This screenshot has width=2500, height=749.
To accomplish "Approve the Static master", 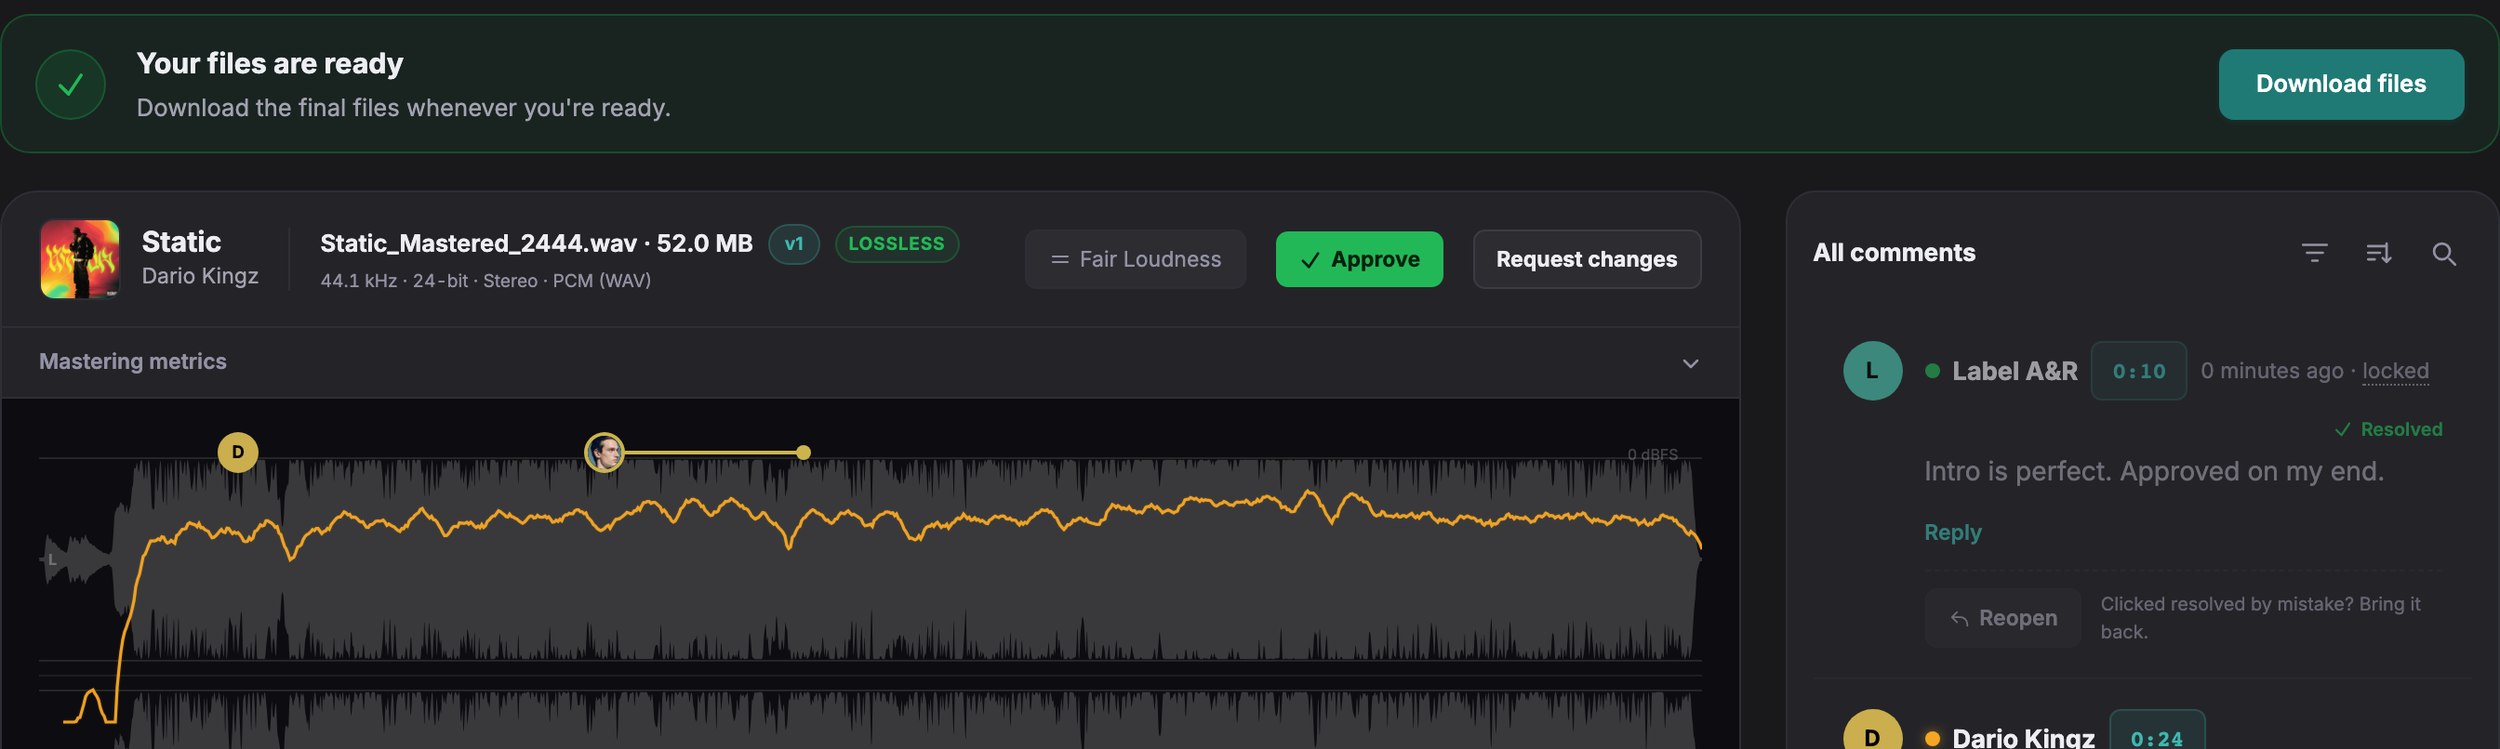I will pos(1358,259).
